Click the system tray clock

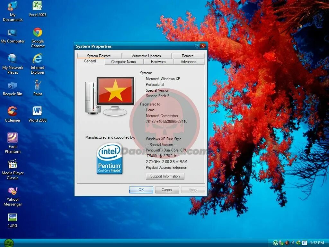pos(317,243)
